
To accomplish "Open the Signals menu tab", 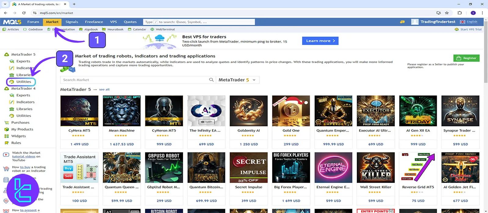I will 72,22.
